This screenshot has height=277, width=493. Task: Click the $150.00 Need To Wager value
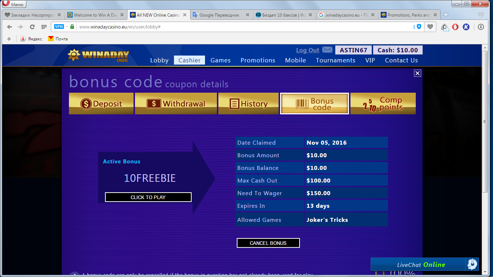pyautogui.click(x=318, y=193)
